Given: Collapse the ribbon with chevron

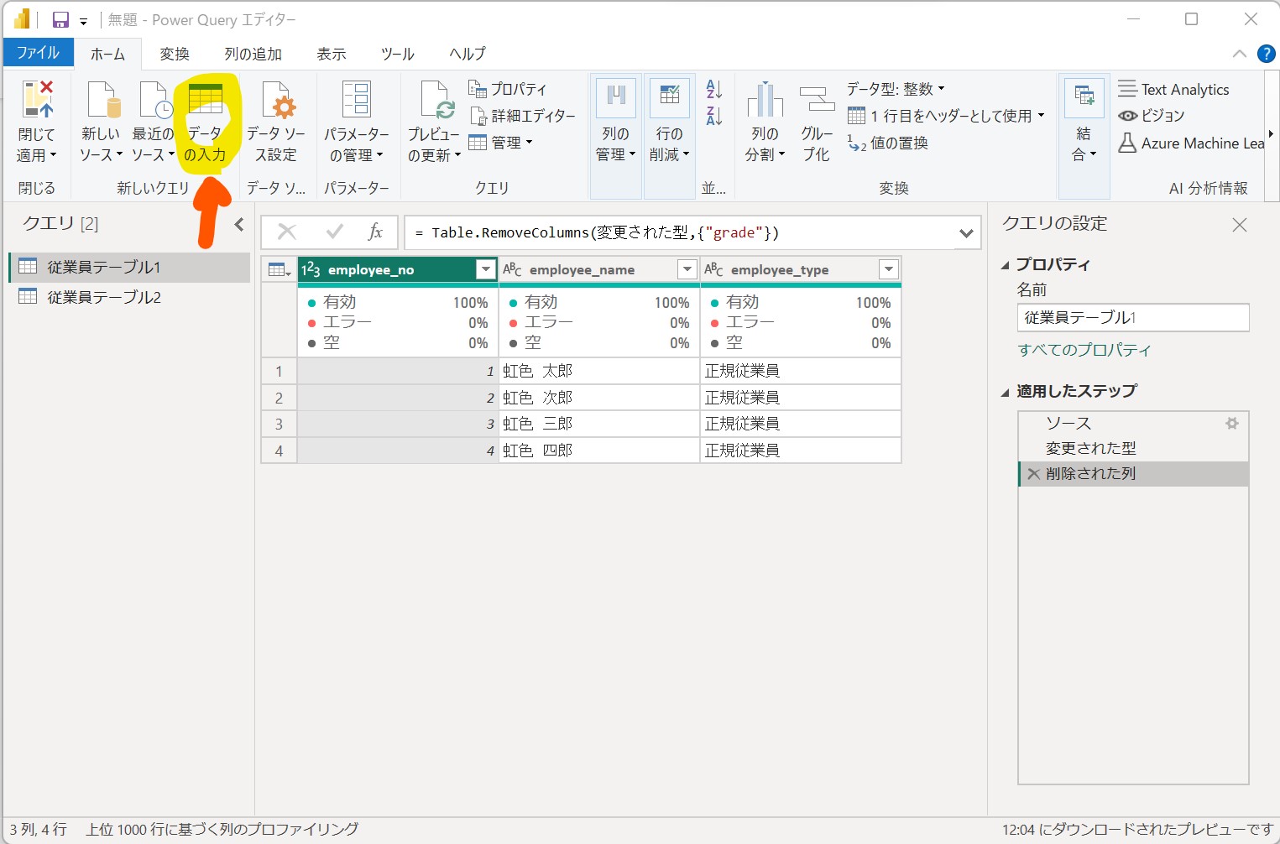Looking at the screenshot, I should (1239, 54).
